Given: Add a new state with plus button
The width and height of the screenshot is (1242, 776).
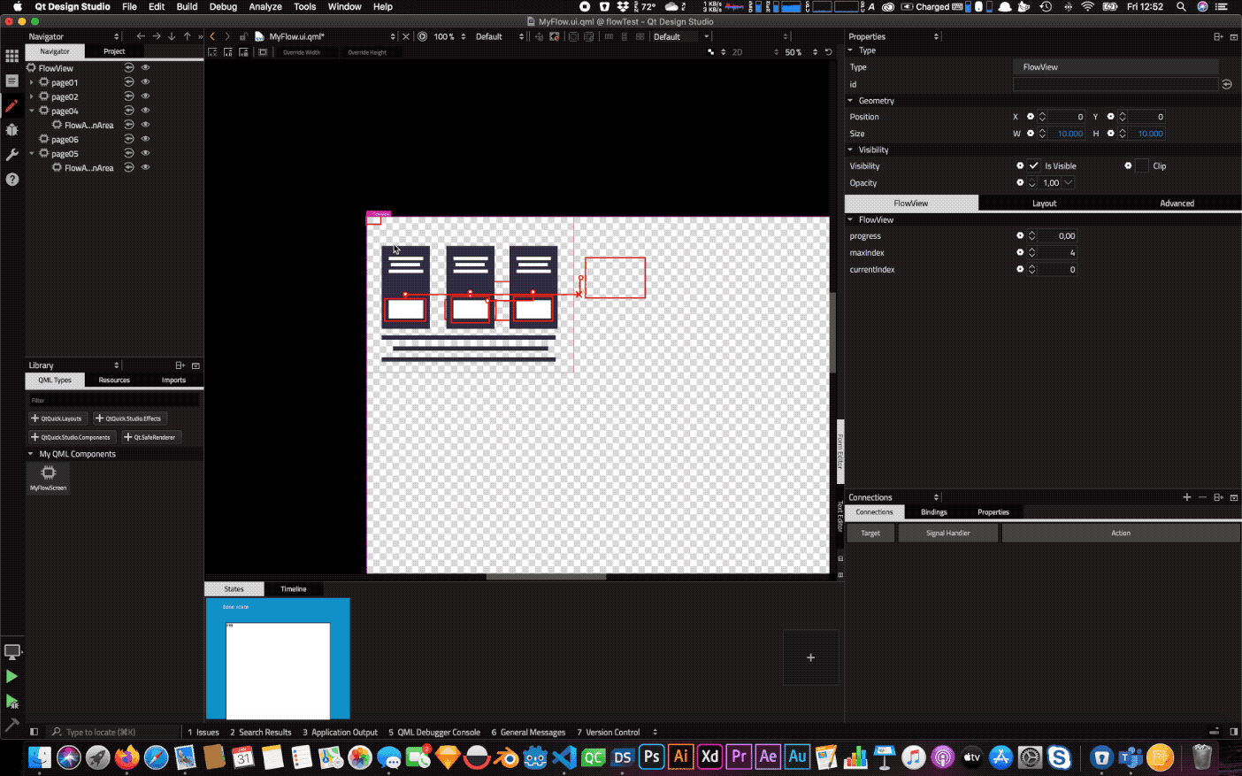Looking at the screenshot, I should (x=810, y=657).
